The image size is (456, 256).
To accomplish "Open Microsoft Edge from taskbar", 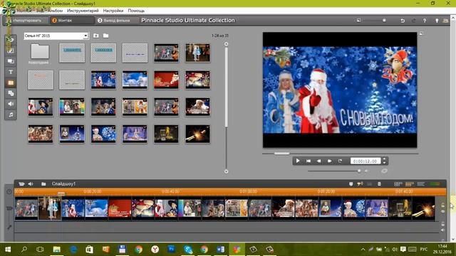I will click(x=73, y=250).
